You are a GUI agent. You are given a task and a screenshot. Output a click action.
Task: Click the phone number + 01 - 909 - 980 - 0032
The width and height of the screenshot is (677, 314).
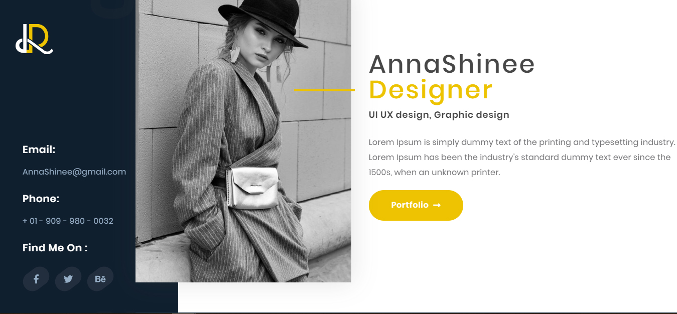(68, 221)
